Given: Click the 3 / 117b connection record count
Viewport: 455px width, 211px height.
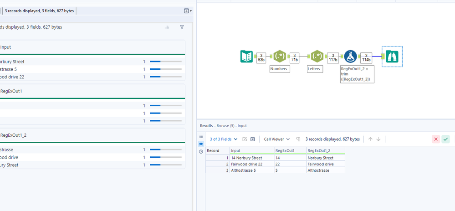Looking at the screenshot, I should pyautogui.click(x=333, y=57).
